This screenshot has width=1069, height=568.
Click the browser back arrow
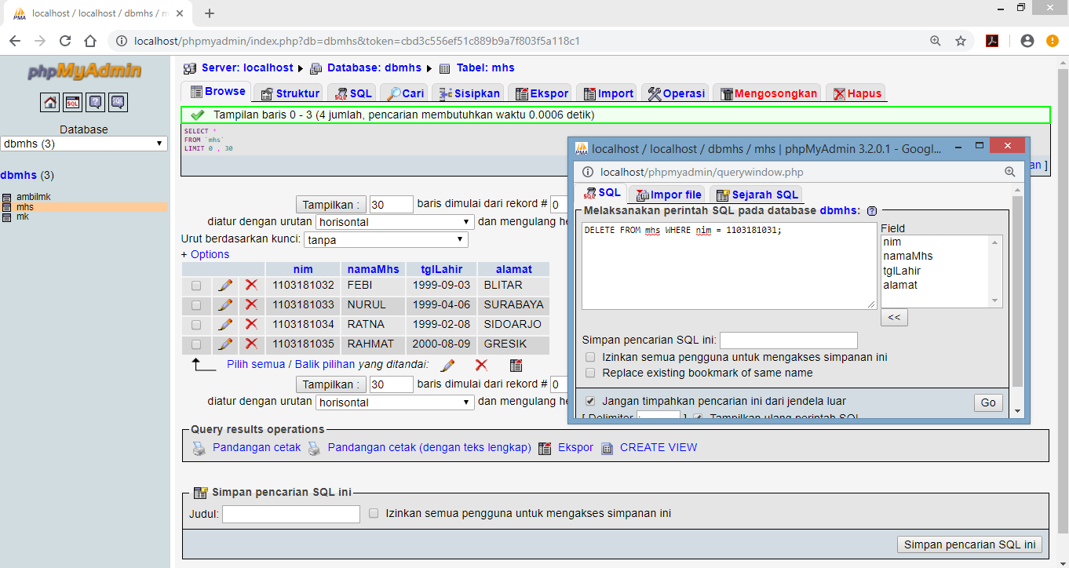tap(15, 41)
